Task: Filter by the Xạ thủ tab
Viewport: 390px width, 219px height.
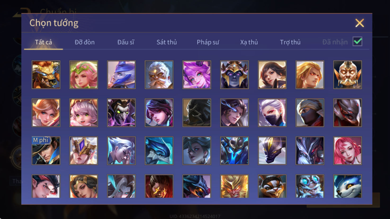Action: pos(249,42)
